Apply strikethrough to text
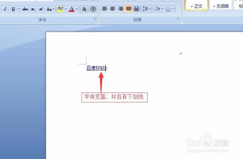 pos(25,9)
